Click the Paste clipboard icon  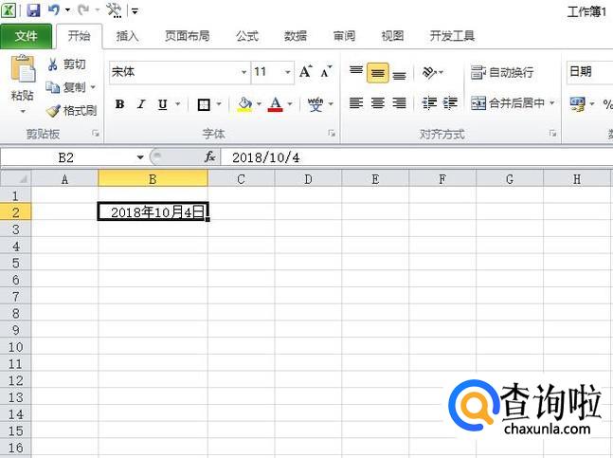(x=23, y=69)
